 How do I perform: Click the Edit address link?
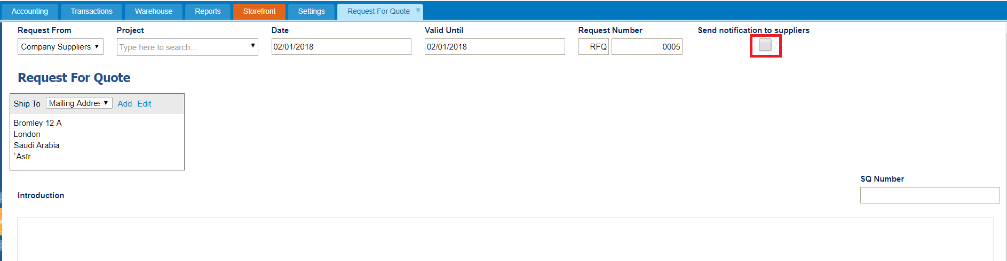(144, 104)
